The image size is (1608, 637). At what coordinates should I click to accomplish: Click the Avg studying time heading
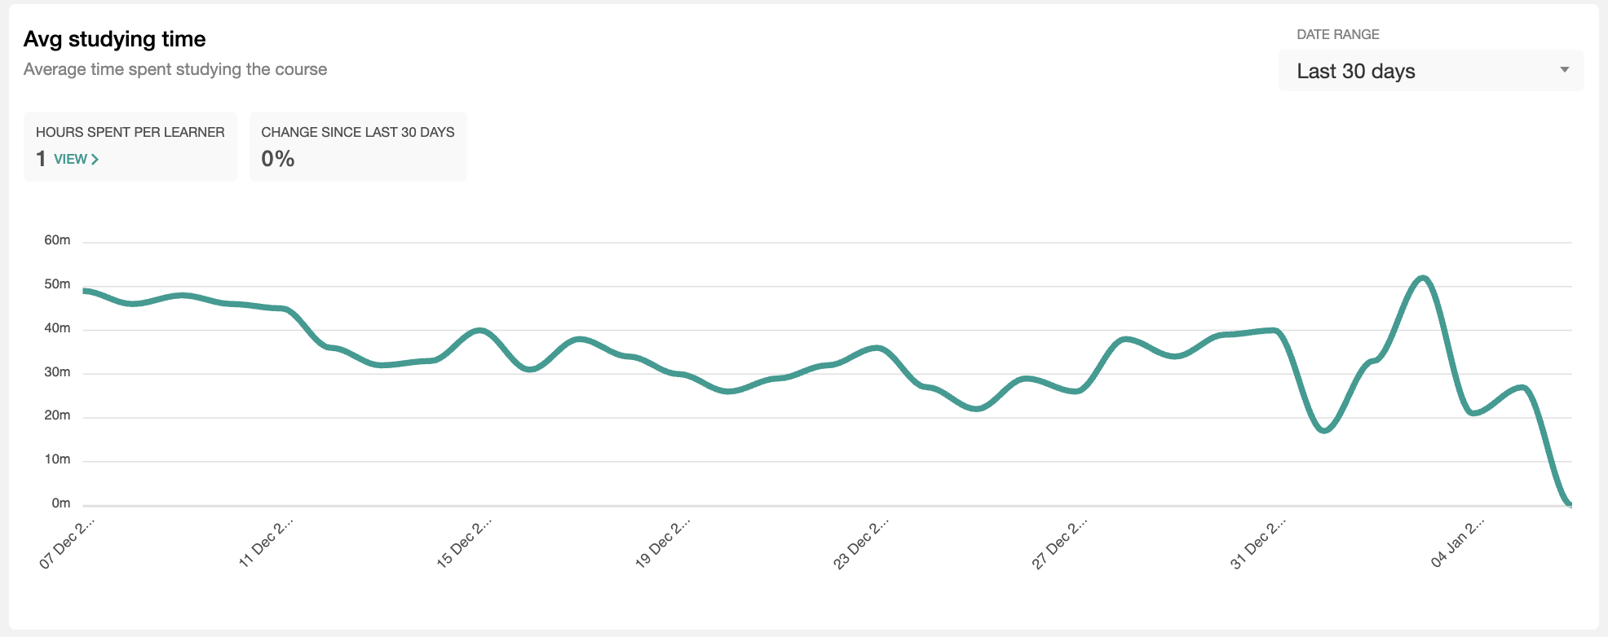pyautogui.click(x=114, y=39)
